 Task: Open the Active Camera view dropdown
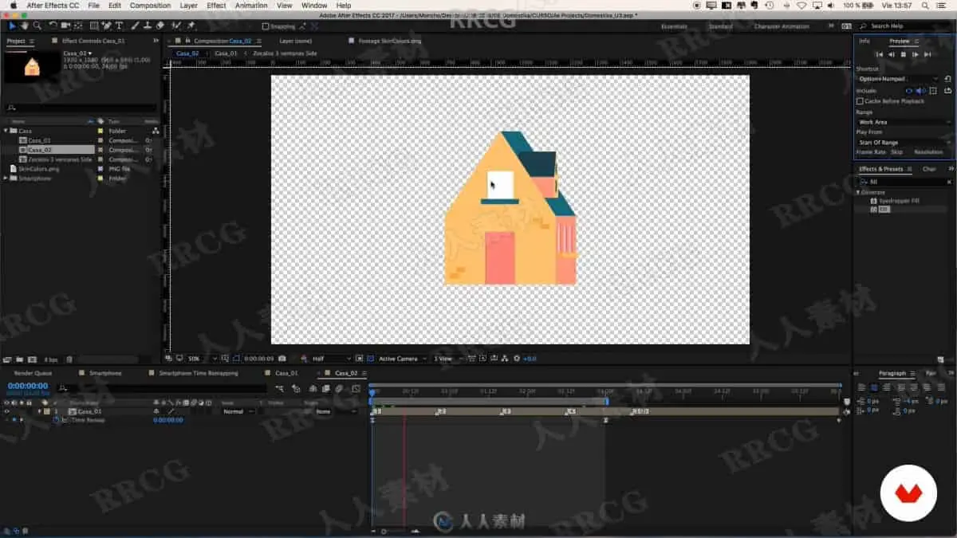click(402, 359)
